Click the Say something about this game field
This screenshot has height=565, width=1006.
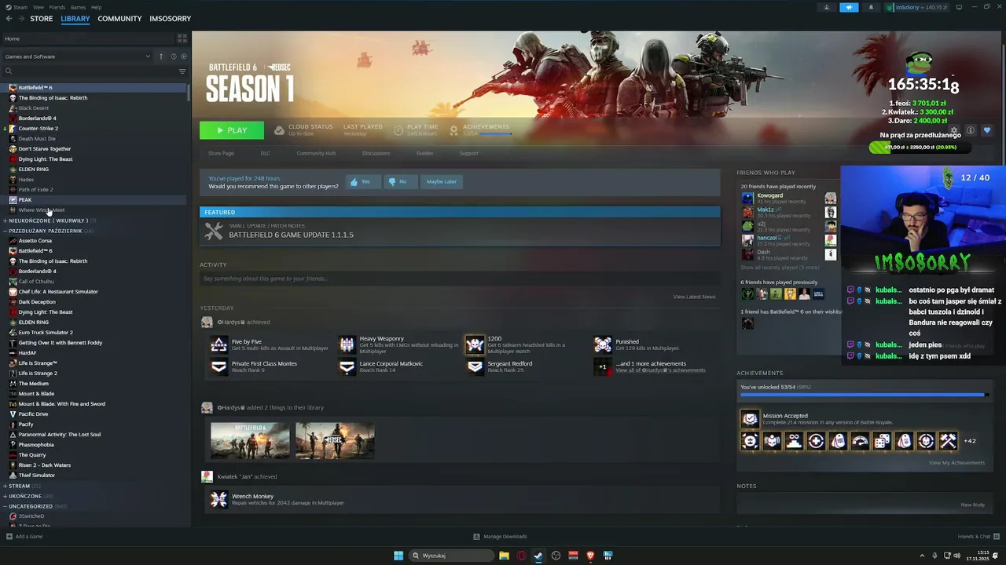(460, 279)
